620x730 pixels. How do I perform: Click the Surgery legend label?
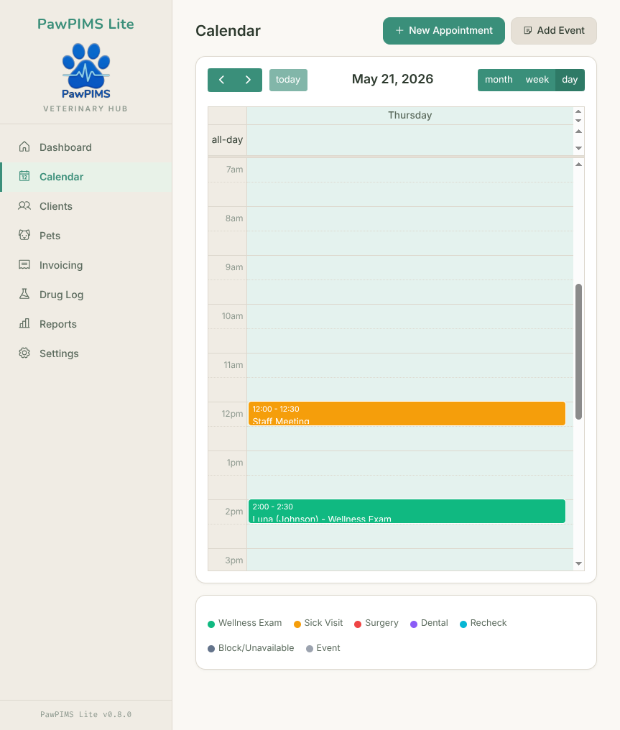click(x=381, y=623)
